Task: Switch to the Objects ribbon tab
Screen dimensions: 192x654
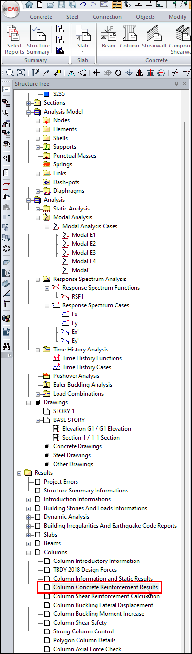Action: coord(145,17)
